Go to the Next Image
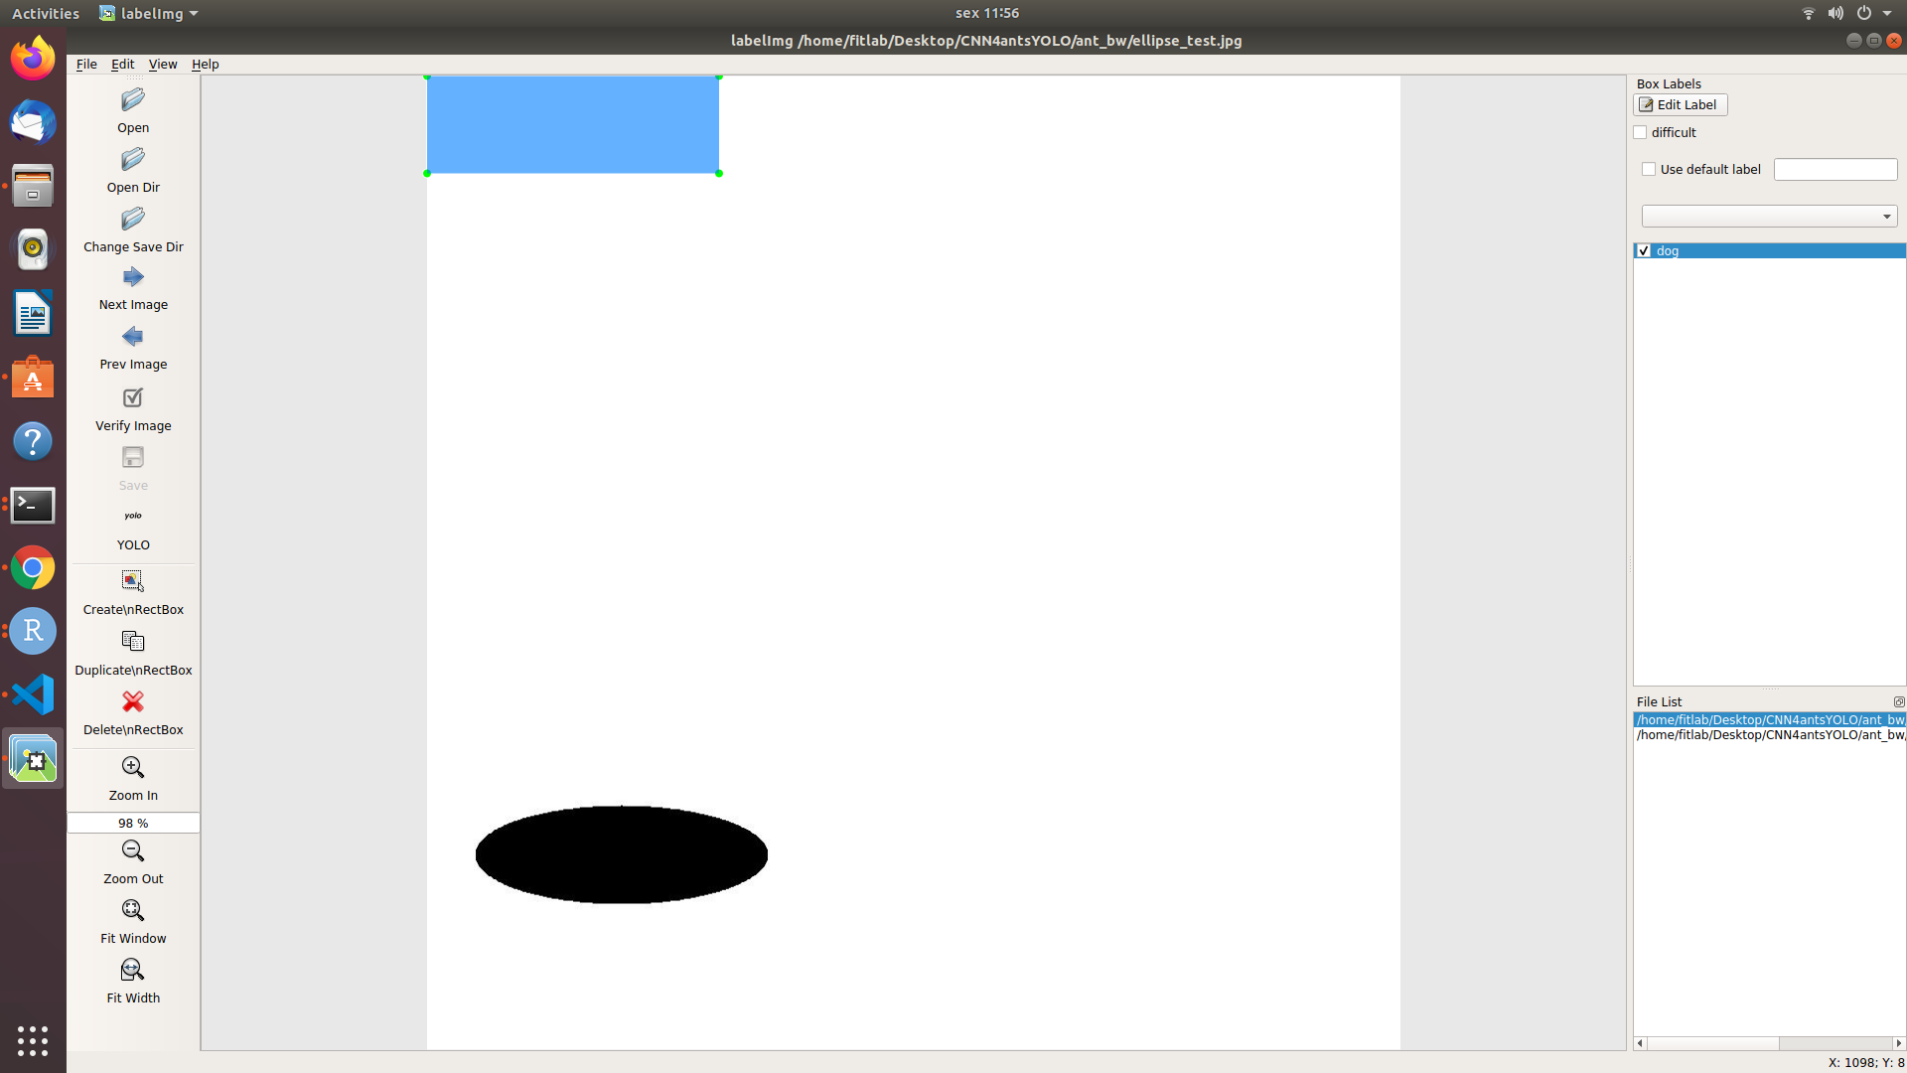This screenshot has width=1907, height=1073. pyautogui.click(x=132, y=287)
